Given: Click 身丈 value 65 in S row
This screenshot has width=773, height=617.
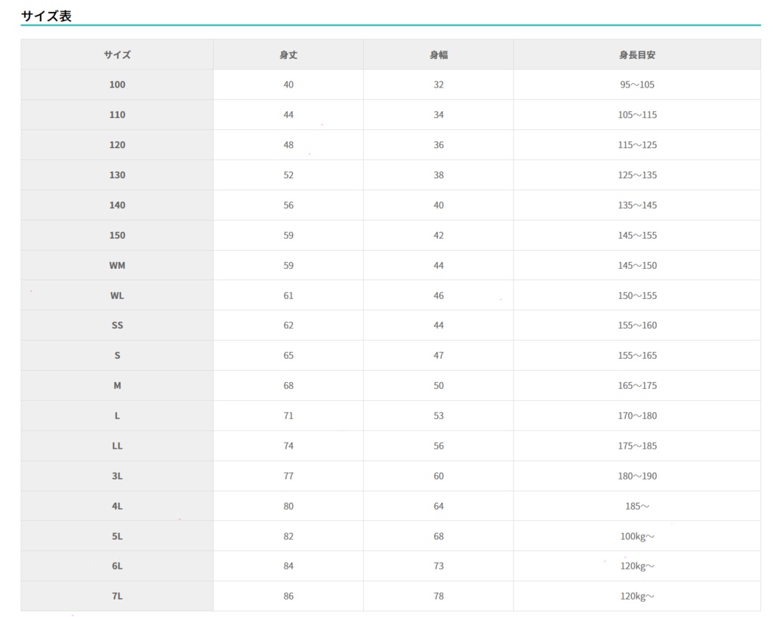Looking at the screenshot, I should pyautogui.click(x=288, y=356).
